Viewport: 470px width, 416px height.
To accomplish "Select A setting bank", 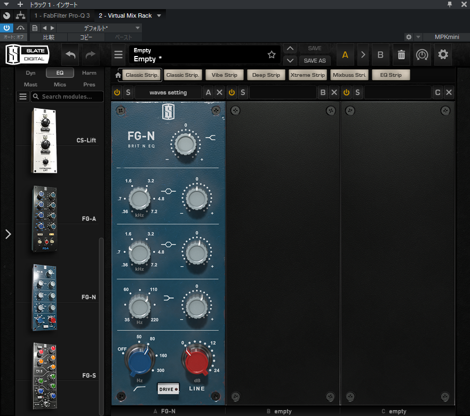I will tap(345, 54).
